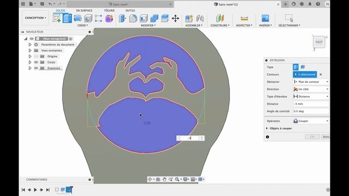
Task: Toggle visibility of Corps folder
Action: coord(36,62)
